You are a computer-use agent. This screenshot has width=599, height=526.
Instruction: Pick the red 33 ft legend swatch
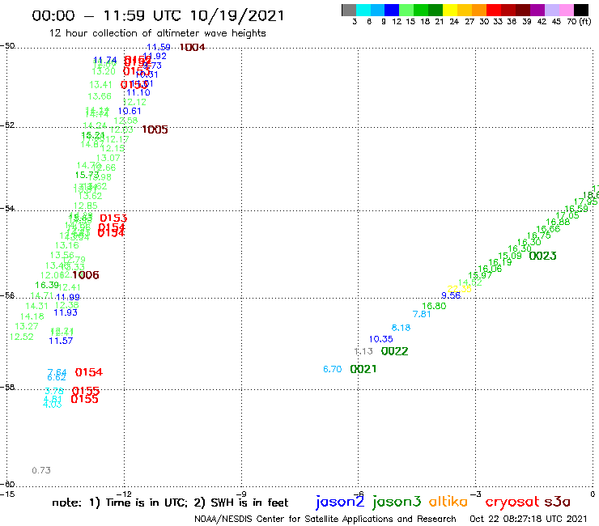tap(494, 10)
